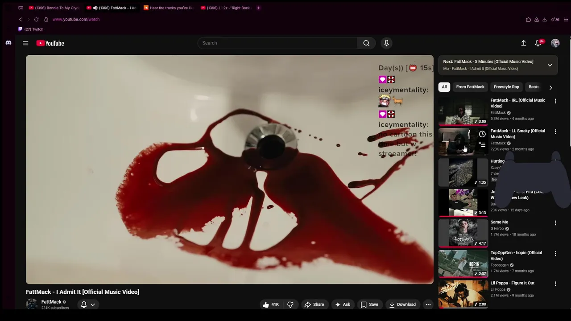Open the FattMack channel name link
Viewport: 571px width, 321px height.
click(x=51, y=302)
